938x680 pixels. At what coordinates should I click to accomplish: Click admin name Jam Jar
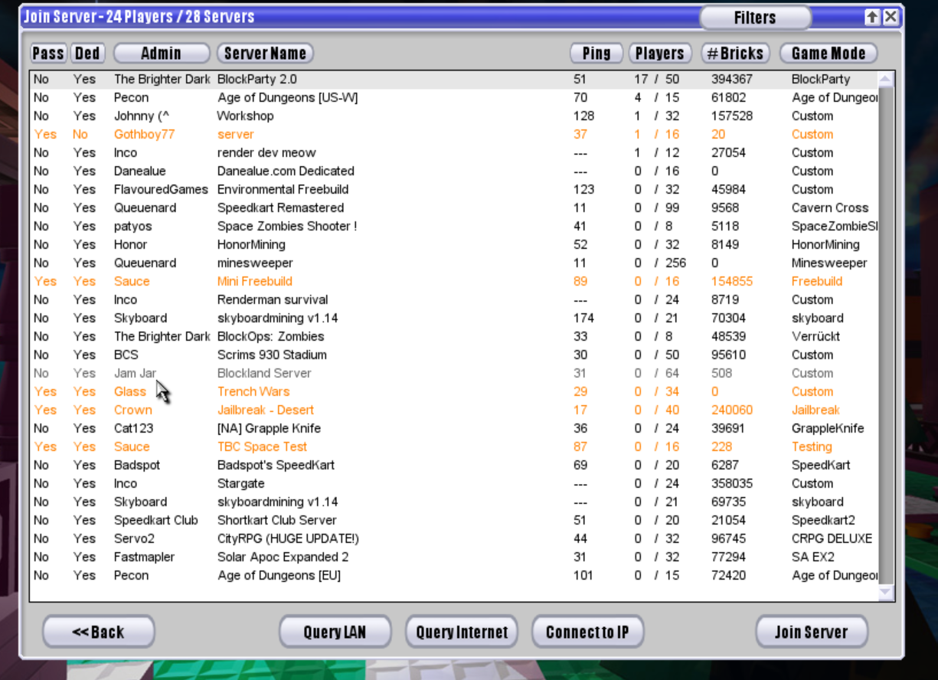(x=136, y=373)
